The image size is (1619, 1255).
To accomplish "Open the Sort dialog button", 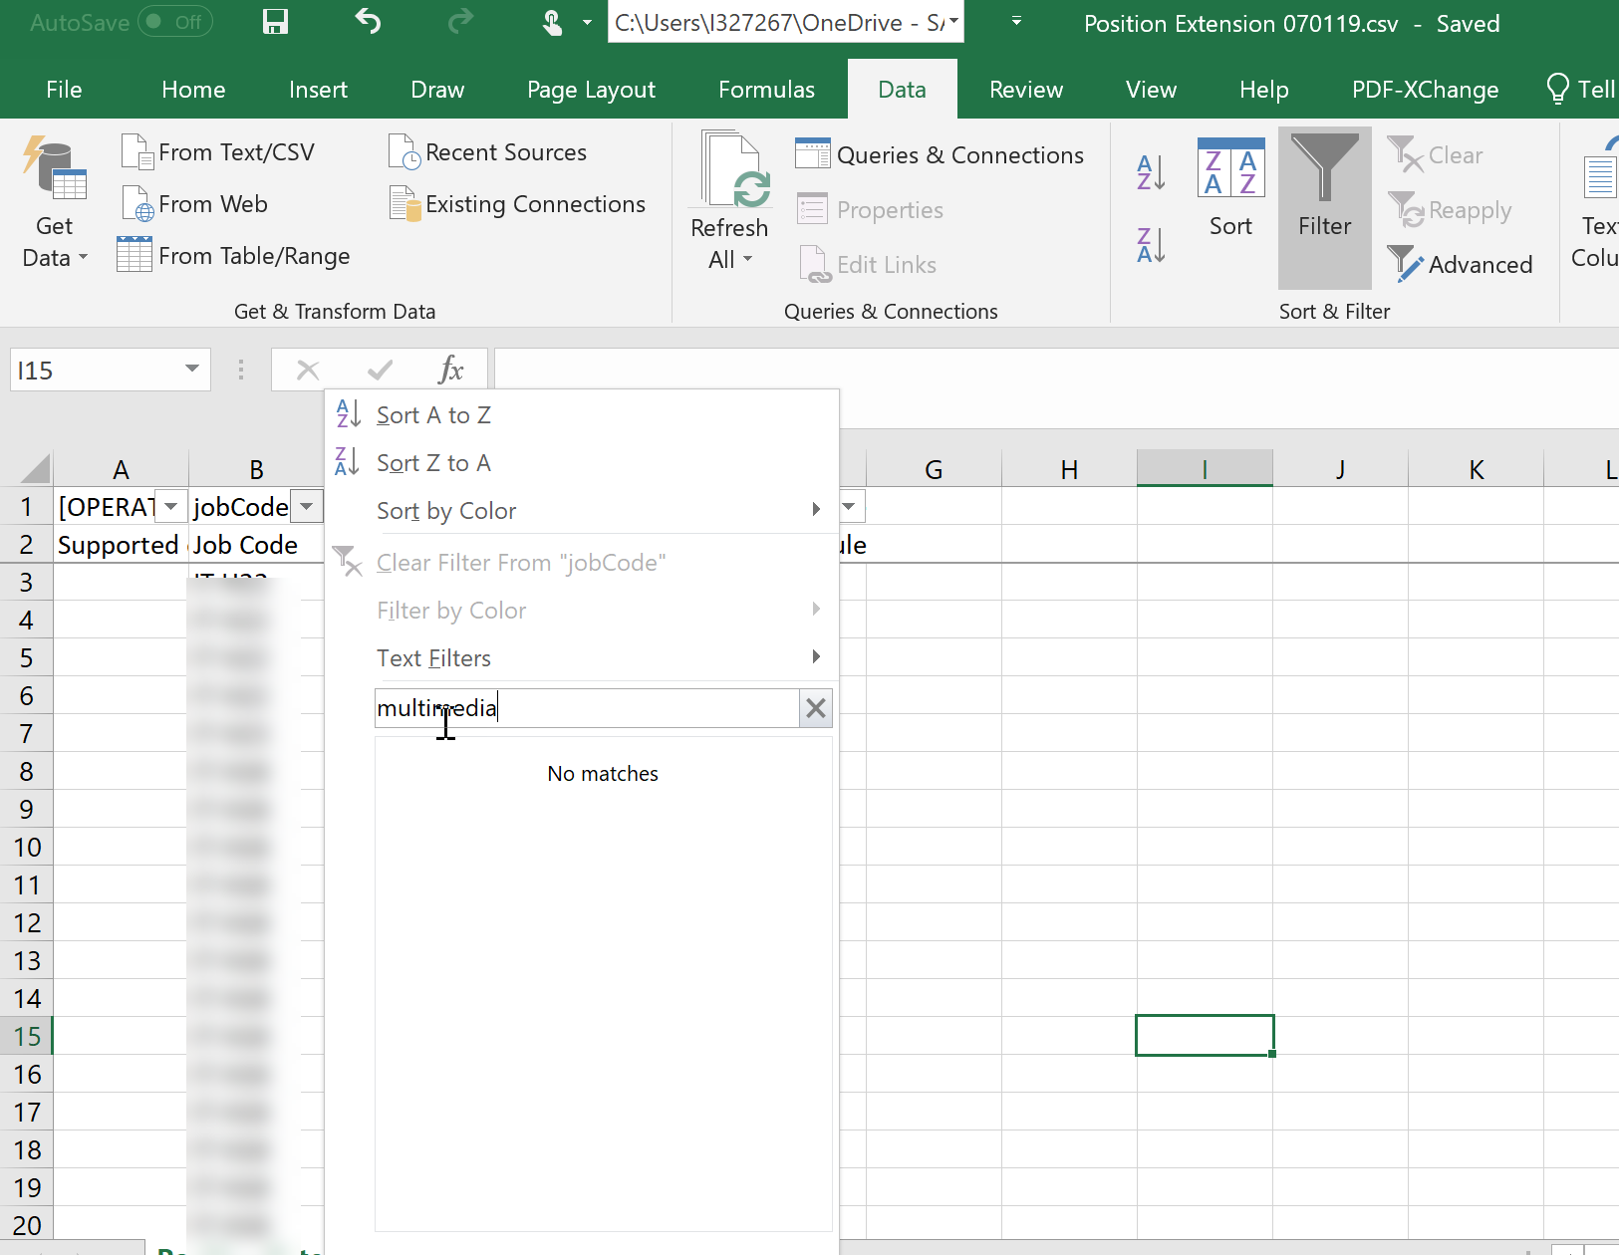I will [1230, 189].
